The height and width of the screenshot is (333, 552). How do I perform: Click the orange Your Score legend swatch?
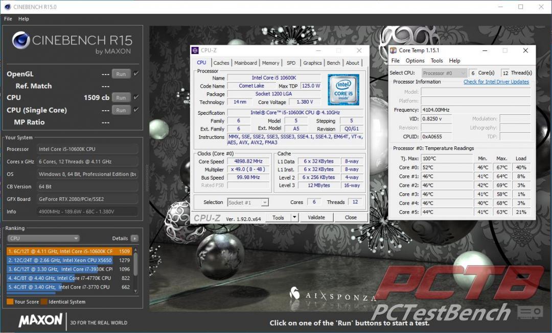tap(10, 301)
